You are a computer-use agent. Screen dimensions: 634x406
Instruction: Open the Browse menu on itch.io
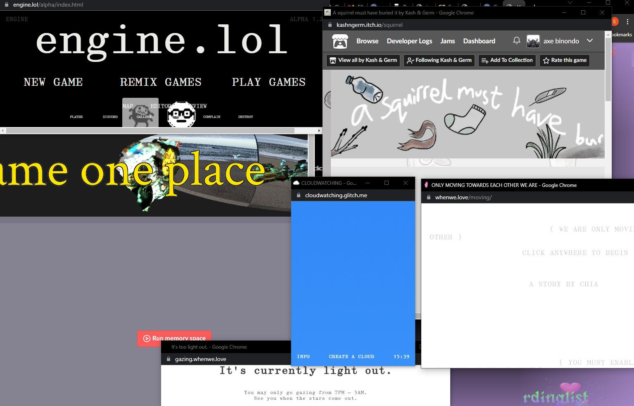(367, 41)
